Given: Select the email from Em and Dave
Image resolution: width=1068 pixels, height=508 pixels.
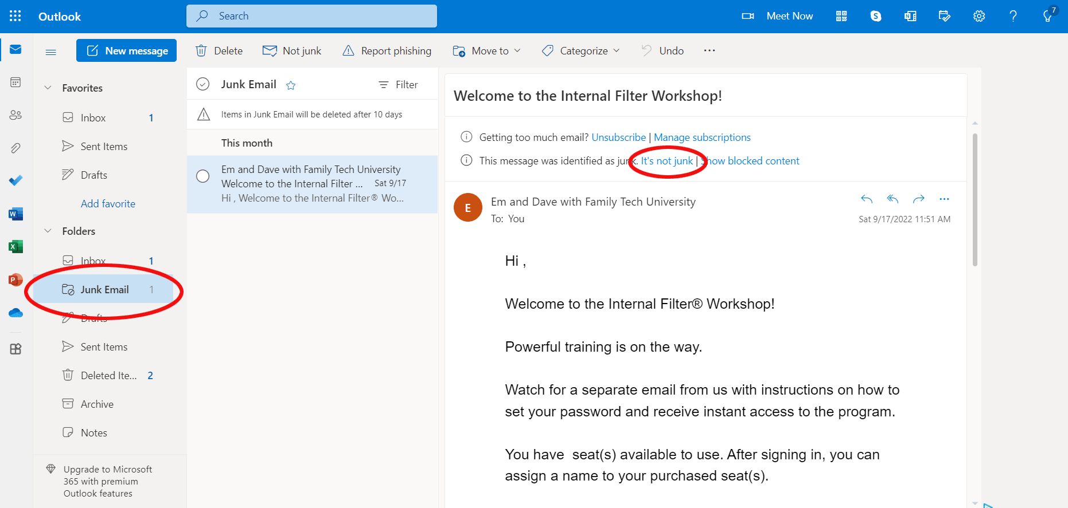Looking at the screenshot, I should coord(311,184).
